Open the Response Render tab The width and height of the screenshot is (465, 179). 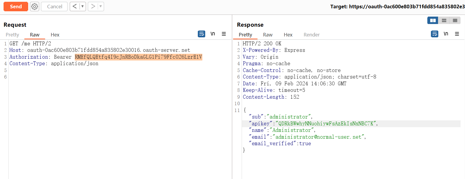[x=311, y=35]
